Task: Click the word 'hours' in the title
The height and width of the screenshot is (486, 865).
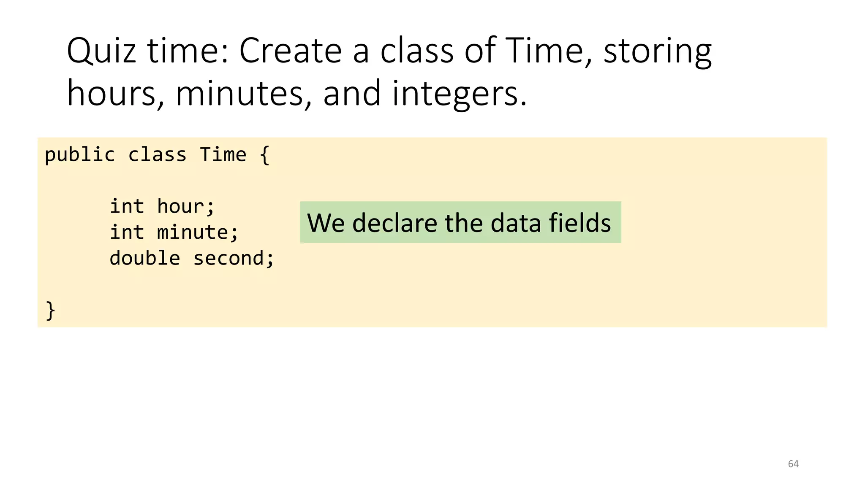Action: [x=112, y=93]
